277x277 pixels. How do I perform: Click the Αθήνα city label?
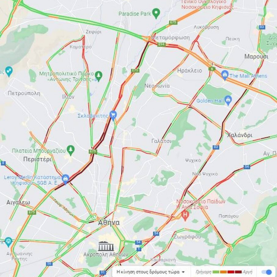coord(109,222)
